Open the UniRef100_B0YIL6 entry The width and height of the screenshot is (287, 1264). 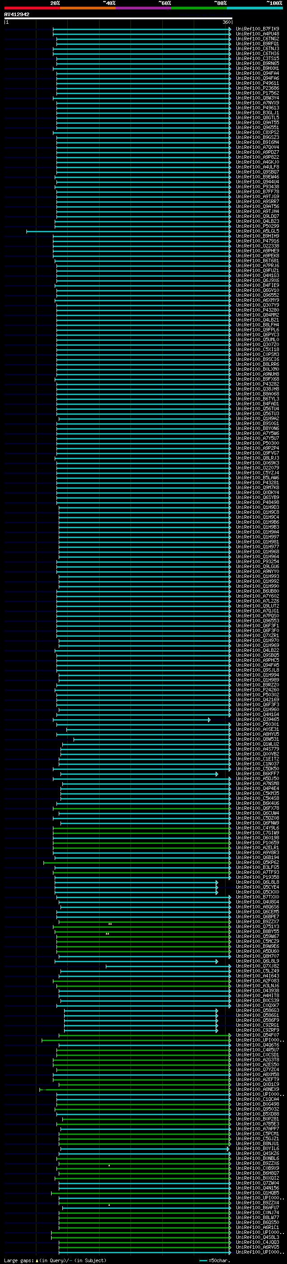[x=257, y=1148]
